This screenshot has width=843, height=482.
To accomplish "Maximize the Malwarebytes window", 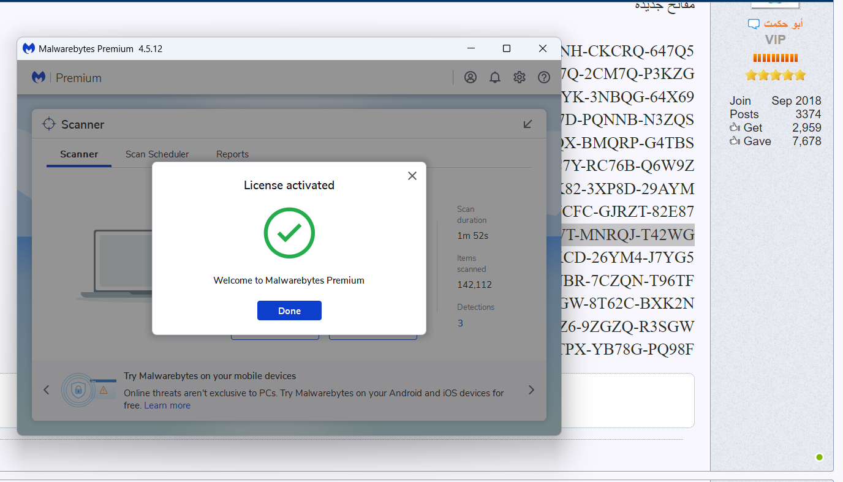I will coord(507,48).
